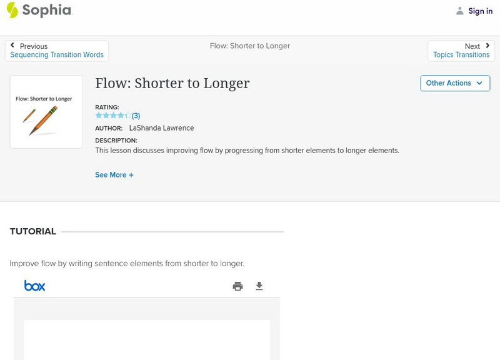The width and height of the screenshot is (500, 360).
Task: Go to Topics Transitions lesson
Action: [x=461, y=55]
